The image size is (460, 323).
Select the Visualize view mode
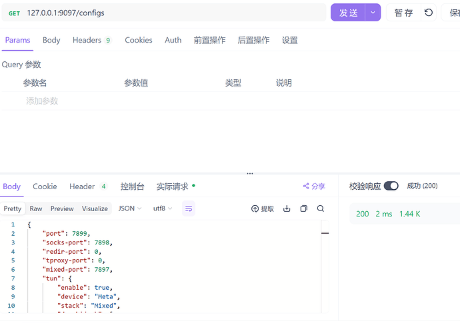pos(95,208)
